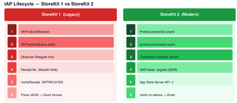Click step 6 badge beside Verify on-device
Image resolution: width=237 pixels, height=103 pixels.
tap(131, 93)
